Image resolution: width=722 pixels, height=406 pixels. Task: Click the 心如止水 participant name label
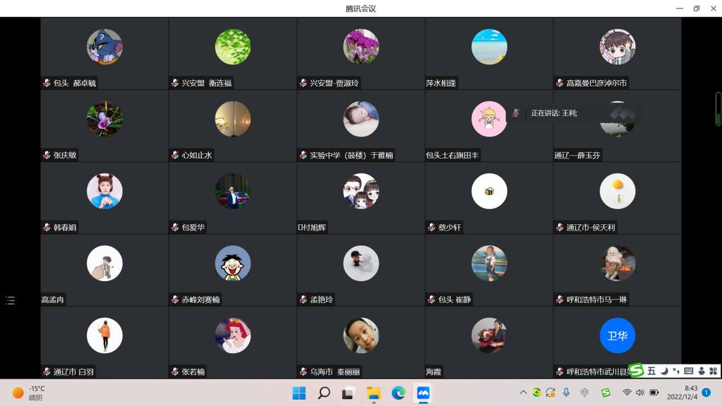click(197, 155)
